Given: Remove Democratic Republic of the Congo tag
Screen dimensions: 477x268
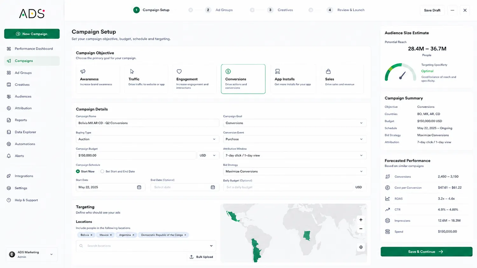Looking at the screenshot, I should click(185, 235).
